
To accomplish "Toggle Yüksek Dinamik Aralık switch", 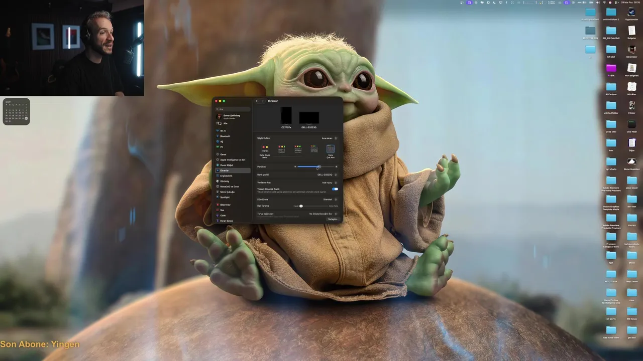I will (335, 190).
